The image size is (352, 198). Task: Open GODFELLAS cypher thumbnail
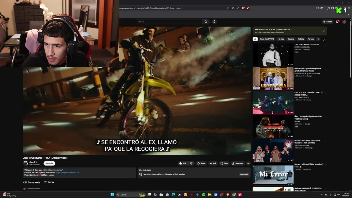point(273,150)
